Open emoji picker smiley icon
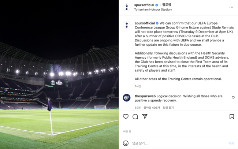Viewport: 238px width, 149px height. pyautogui.click(x=126, y=143)
